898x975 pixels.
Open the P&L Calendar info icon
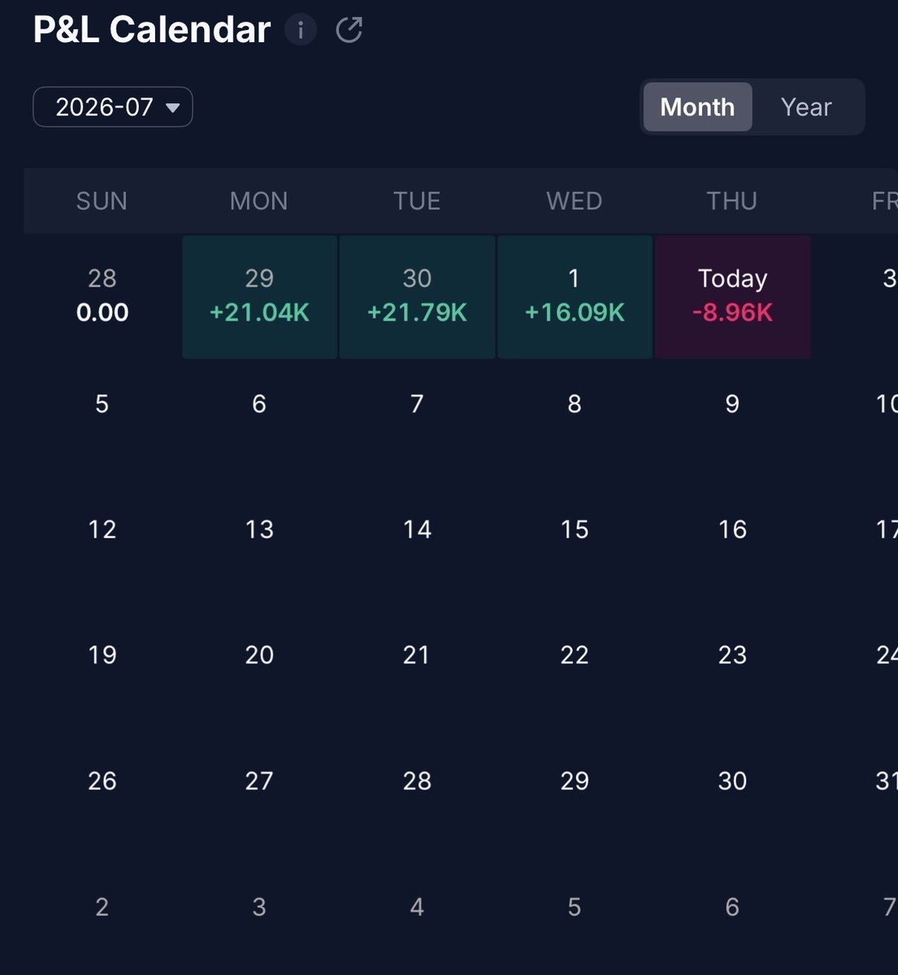301,30
